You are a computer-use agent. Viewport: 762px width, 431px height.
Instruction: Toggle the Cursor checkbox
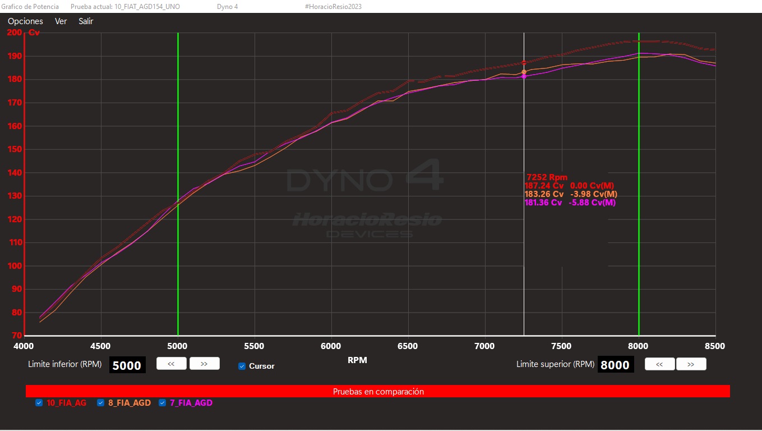pyautogui.click(x=242, y=366)
